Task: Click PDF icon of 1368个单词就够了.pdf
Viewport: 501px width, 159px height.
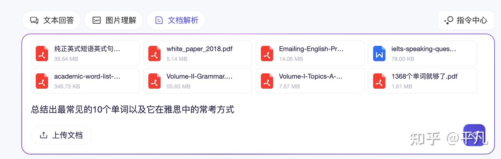Action: 379,81
